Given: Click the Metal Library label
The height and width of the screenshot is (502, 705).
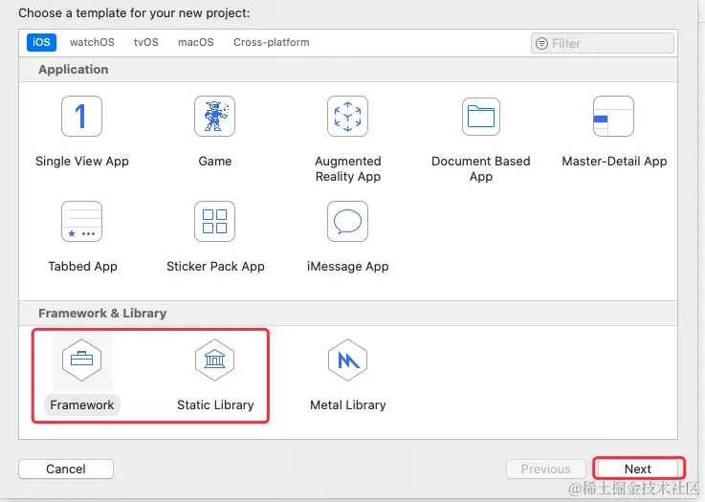Looking at the screenshot, I should 348,404.
